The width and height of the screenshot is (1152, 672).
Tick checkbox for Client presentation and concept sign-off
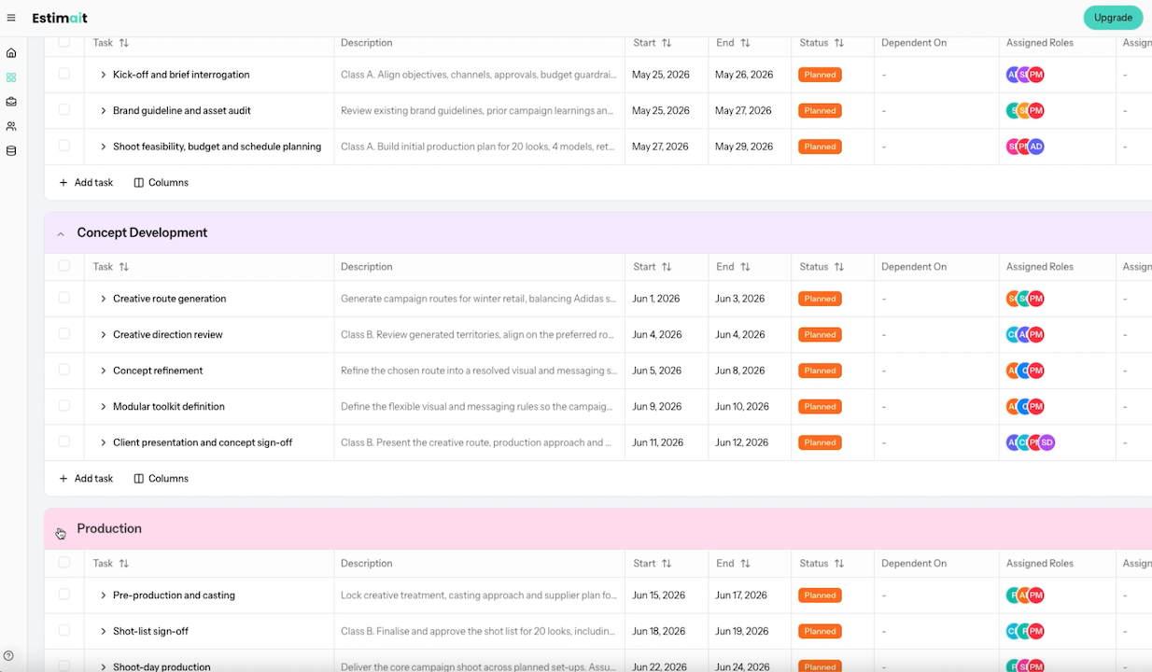(64, 441)
